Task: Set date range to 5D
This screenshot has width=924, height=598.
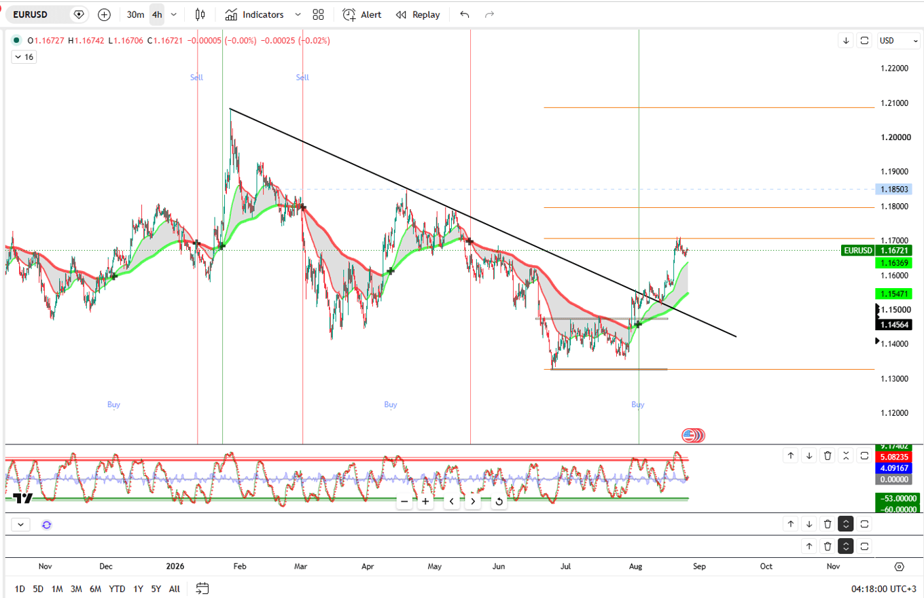Action: [x=38, y=588]
